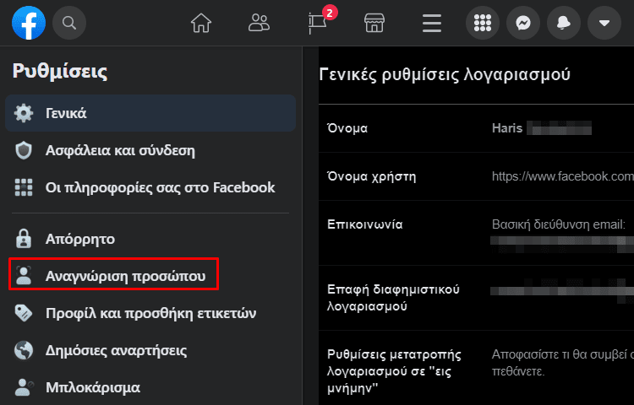
Task: Expand the account dropdown arrow
Action: coord(604,23)
